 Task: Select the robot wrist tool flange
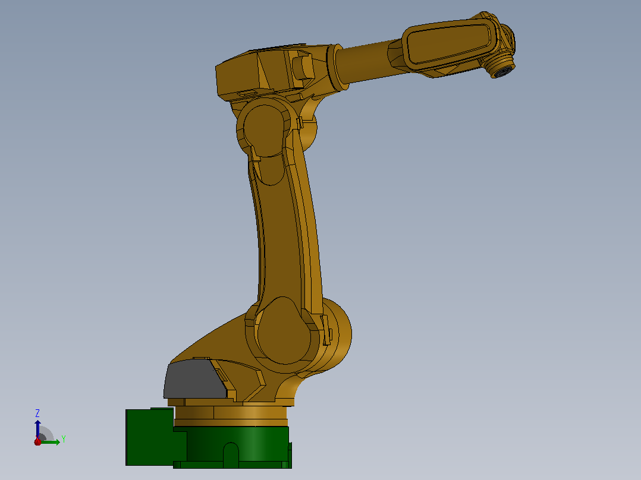click(x=502, y=71)
